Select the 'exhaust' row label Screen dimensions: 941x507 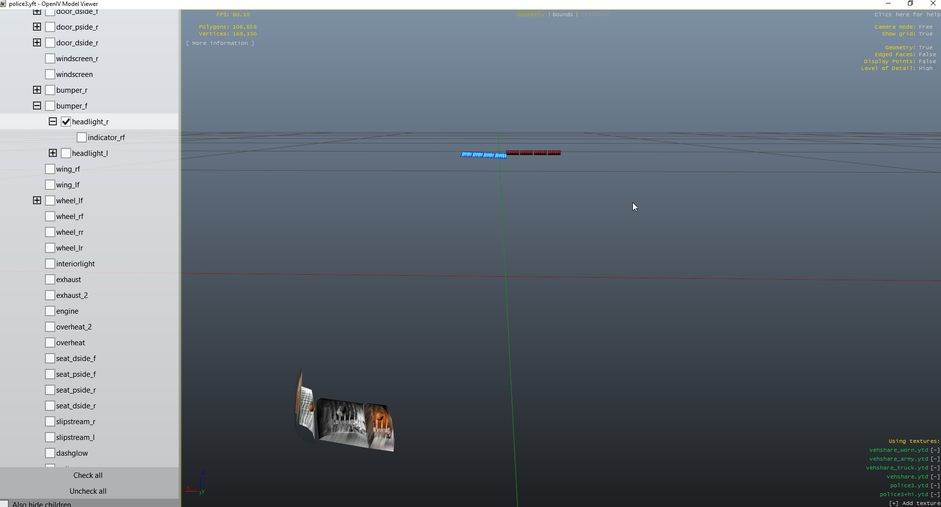pyautogui.click(x=69, y=280)
